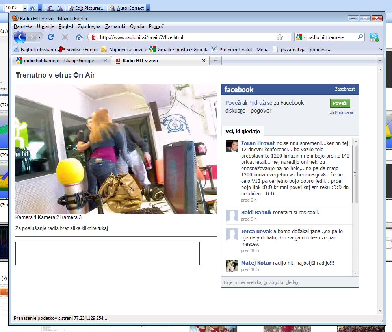Open a new tab with plus button
Screen dimensions: 392x332
click(216, 61)
